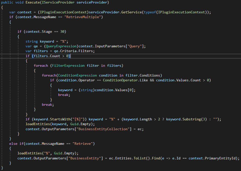241x171 pixels.
Task: Click the StartsWith method call
Action: [x=60, y=119]
